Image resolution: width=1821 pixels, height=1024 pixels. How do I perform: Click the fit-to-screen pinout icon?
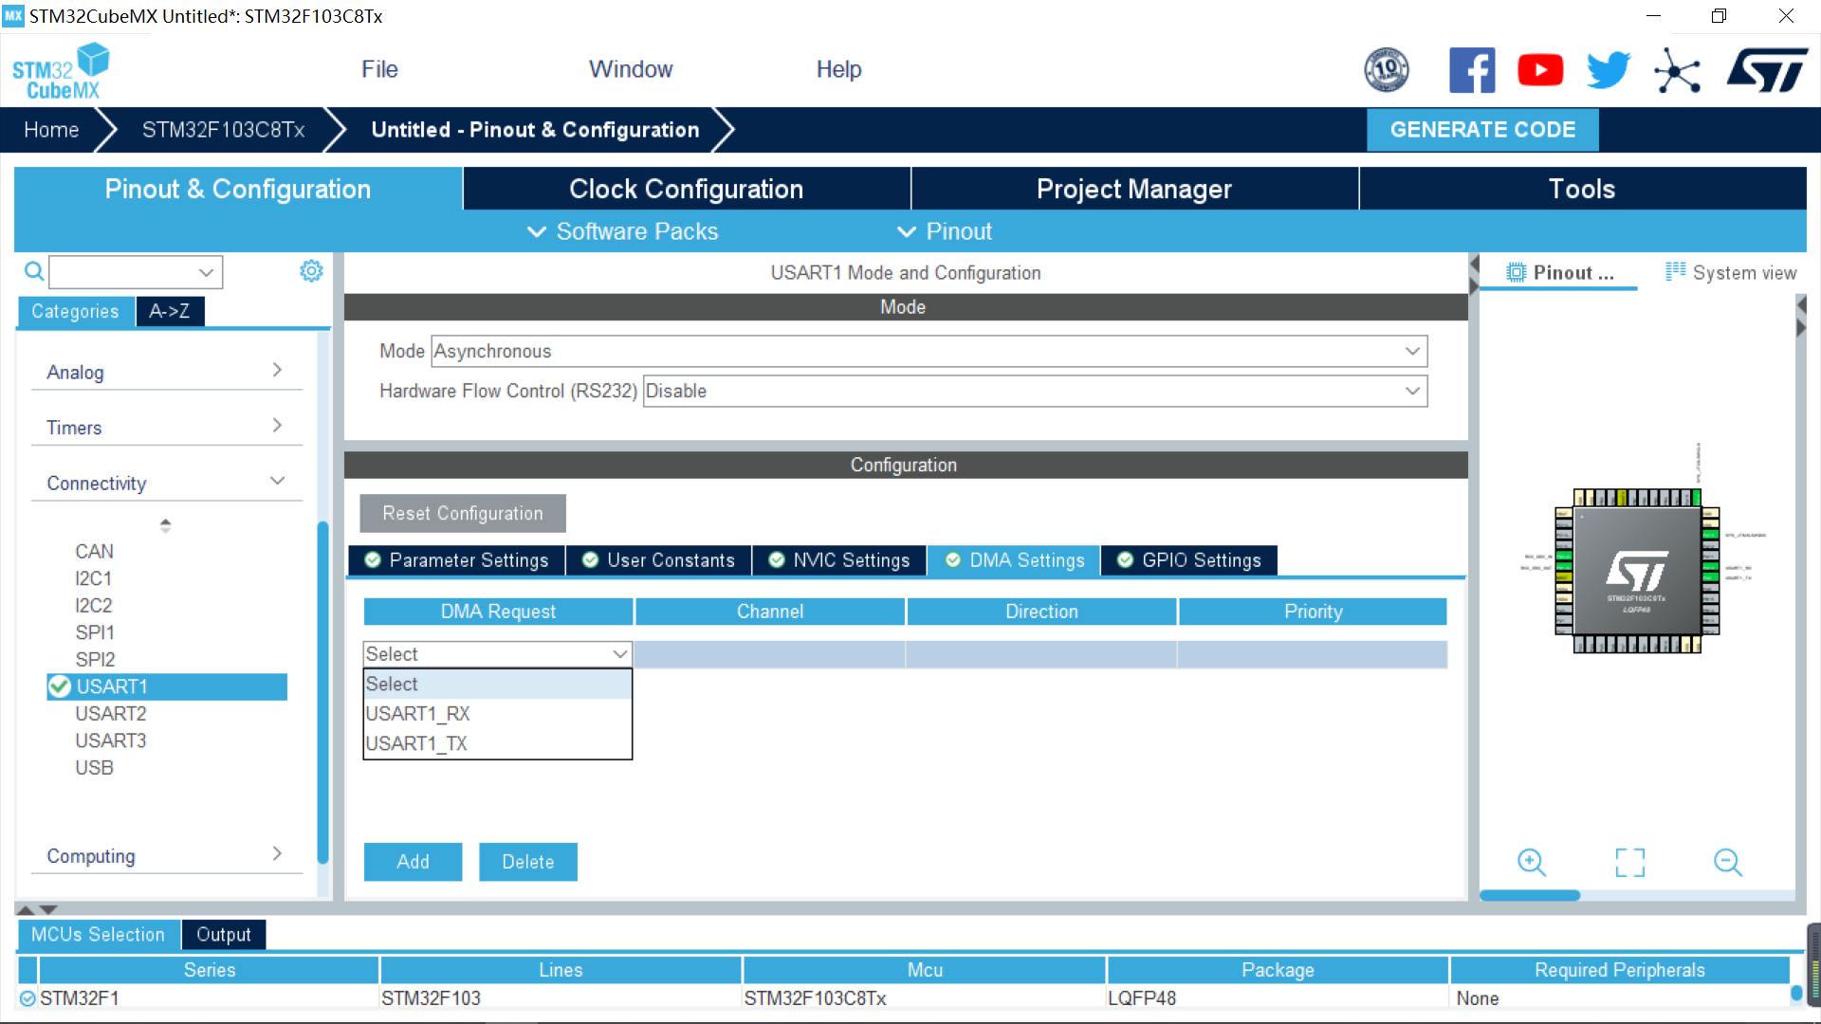1629,862
